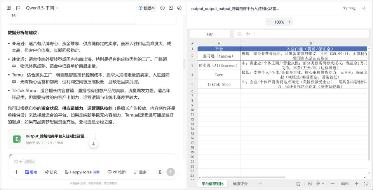Open the compass explore icon

coord(180,8)
